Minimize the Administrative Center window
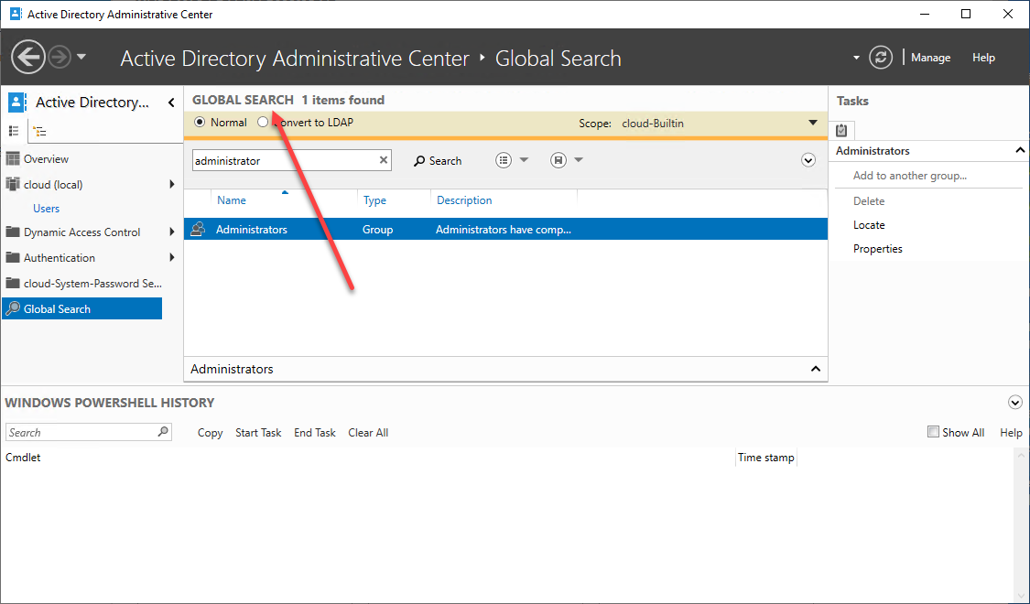The image size is (1030, 604). 924,14
